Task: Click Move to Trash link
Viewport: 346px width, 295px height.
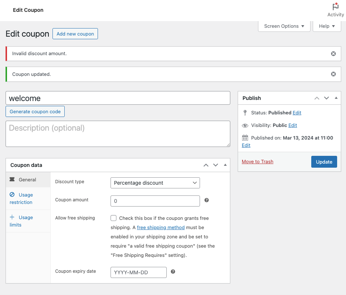Action: click(258, 161)
